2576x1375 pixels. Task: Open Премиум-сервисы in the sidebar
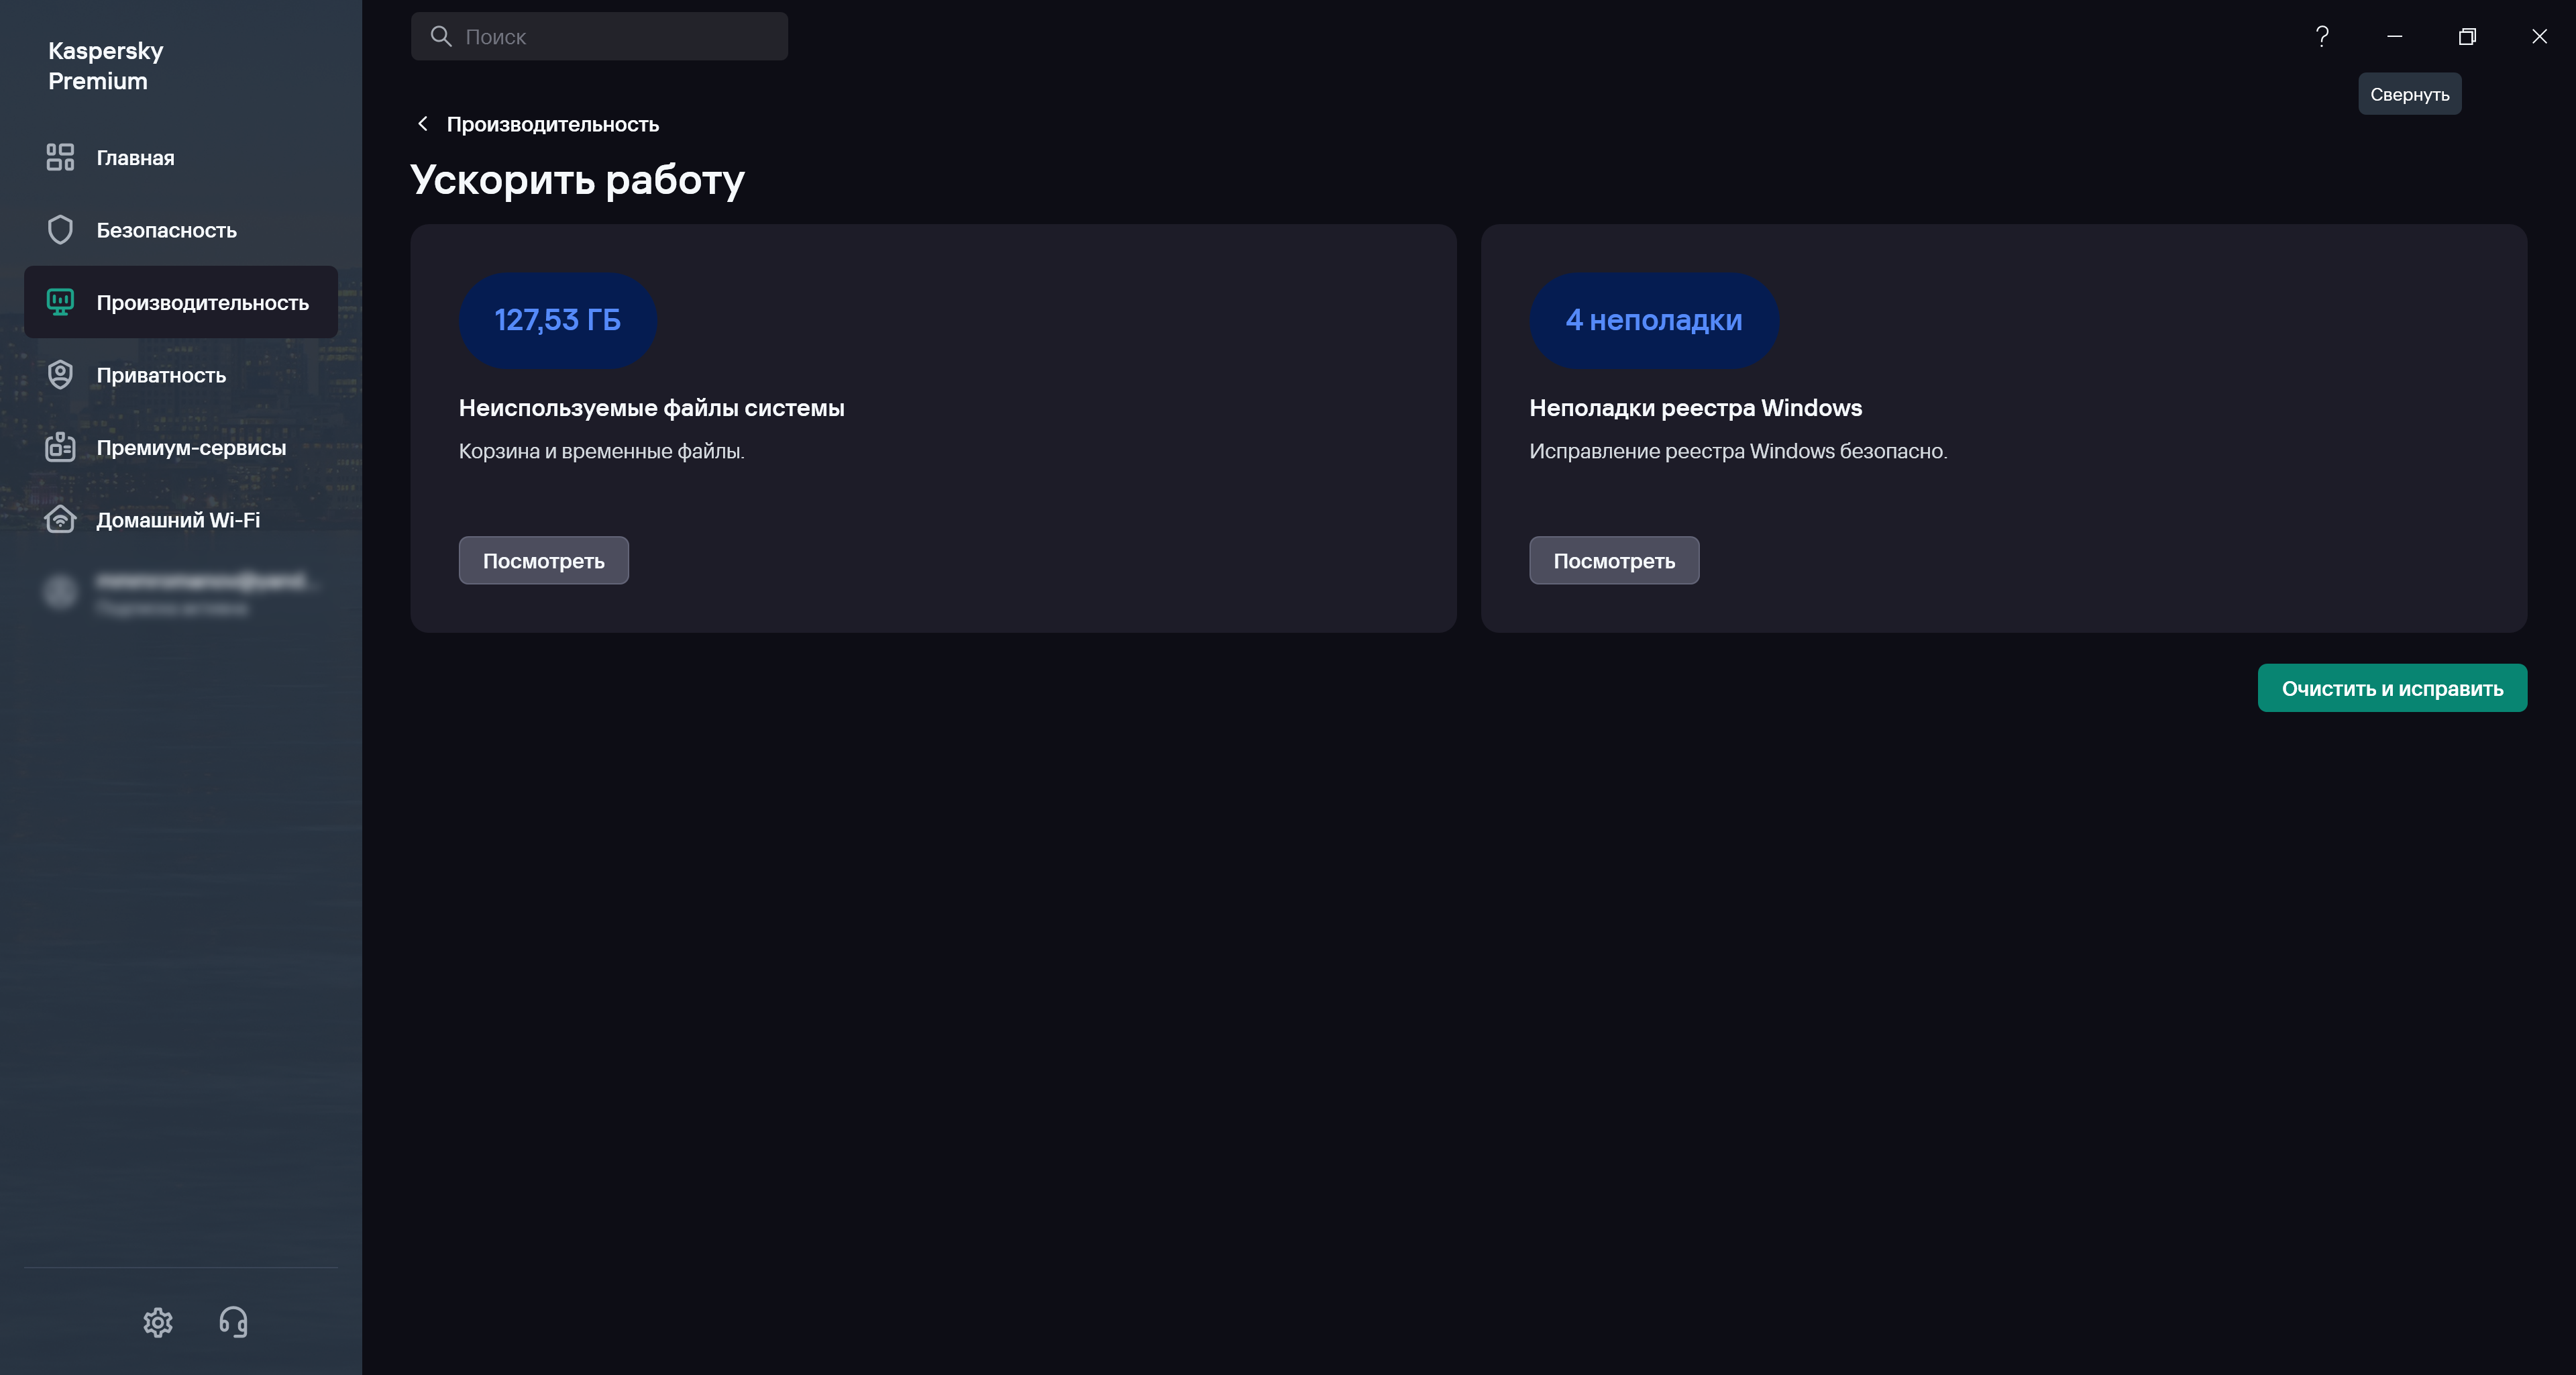(191, 448)
